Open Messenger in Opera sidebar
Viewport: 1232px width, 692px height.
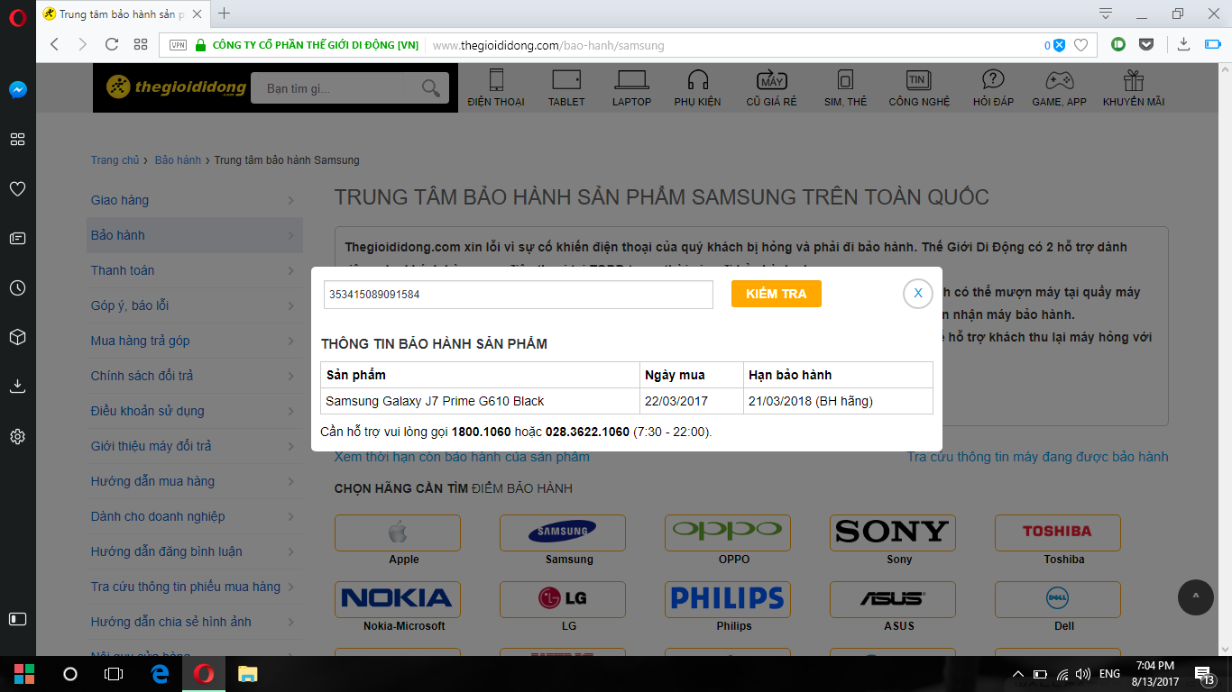18,90
